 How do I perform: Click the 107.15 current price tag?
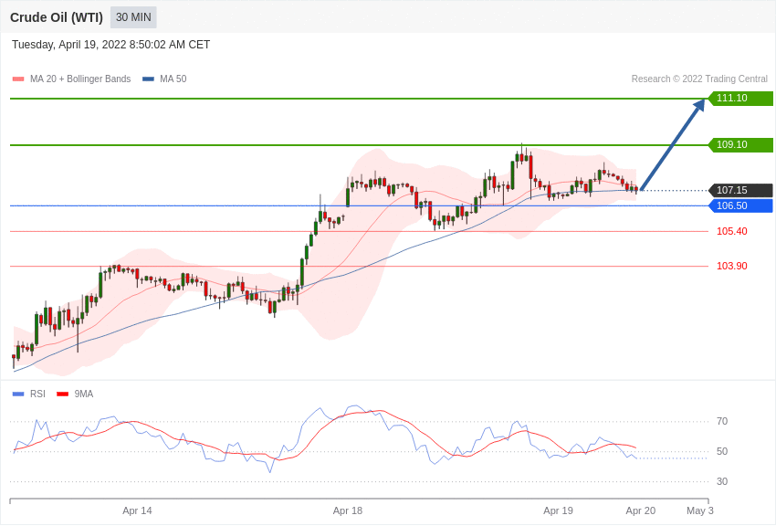[x=741, y=190]
